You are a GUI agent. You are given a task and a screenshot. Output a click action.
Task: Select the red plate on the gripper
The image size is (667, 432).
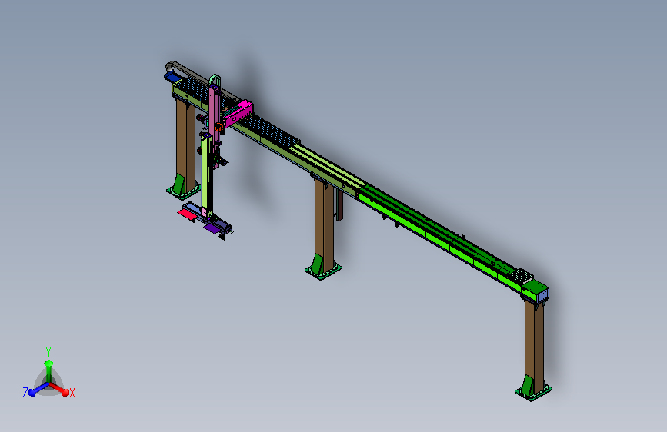[187, 214]
